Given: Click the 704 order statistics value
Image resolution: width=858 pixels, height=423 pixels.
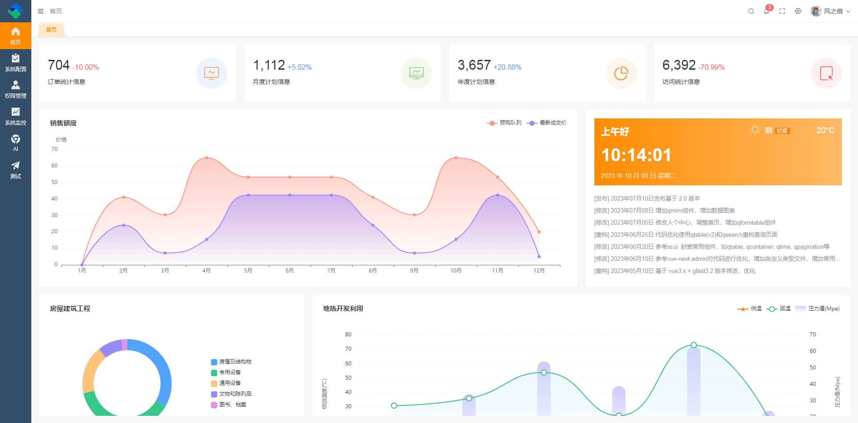Looking at the screenshot, I should point(59,65).
